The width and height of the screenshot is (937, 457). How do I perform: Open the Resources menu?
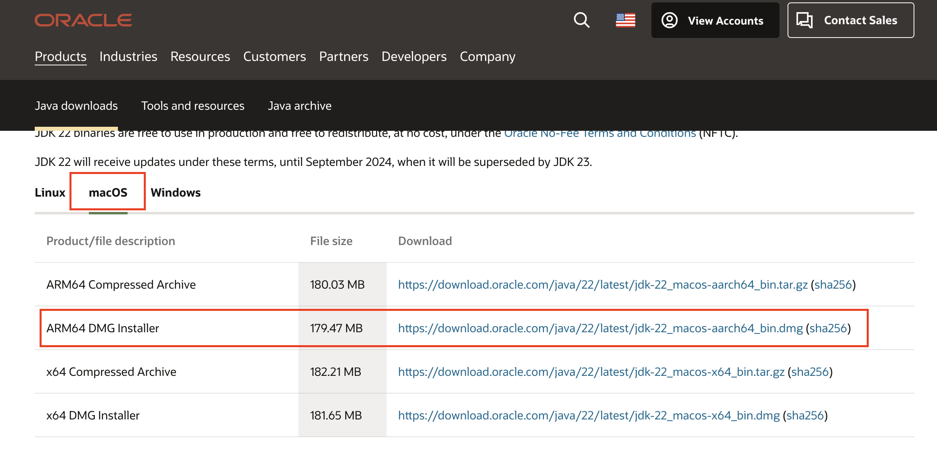coord(200,57)
